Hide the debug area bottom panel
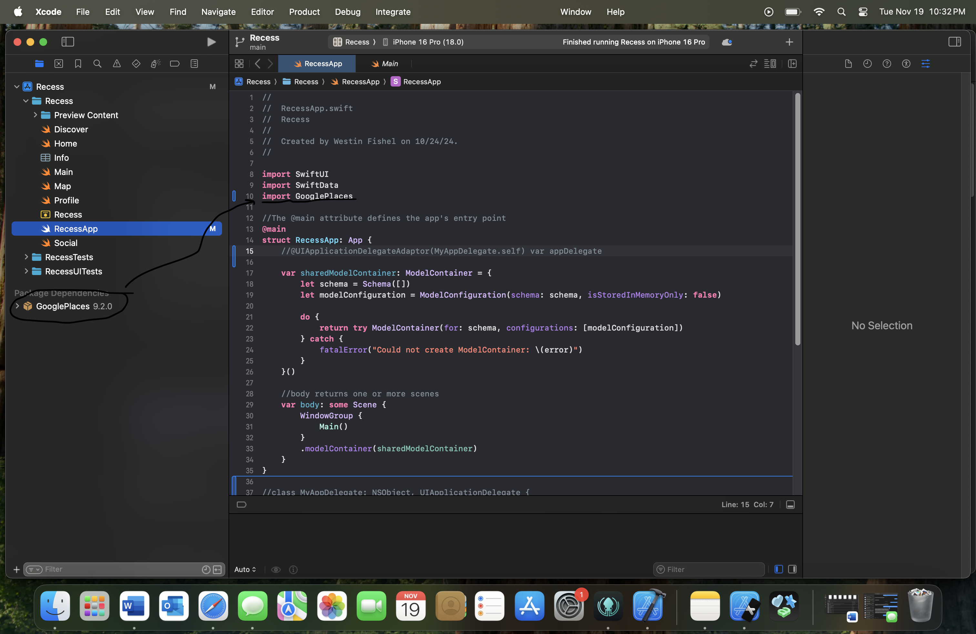The image size is (976, 634). pyautogui.click(x=790, y=505)
